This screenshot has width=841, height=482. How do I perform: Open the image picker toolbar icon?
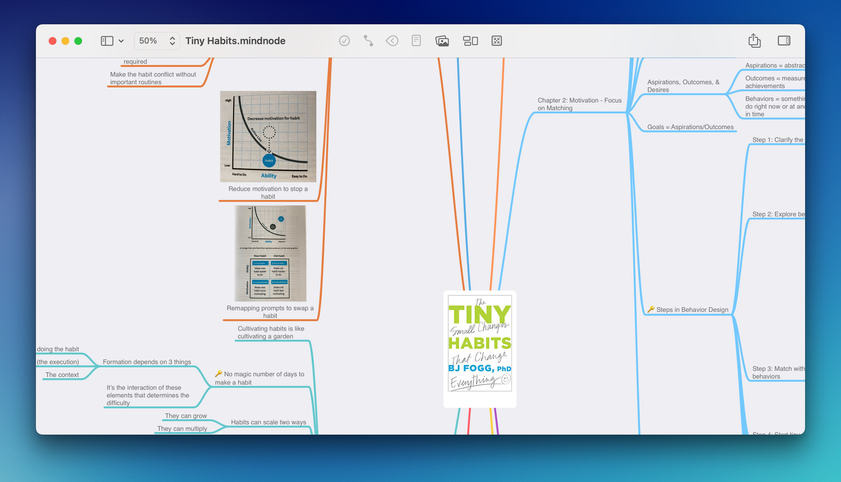442,41
